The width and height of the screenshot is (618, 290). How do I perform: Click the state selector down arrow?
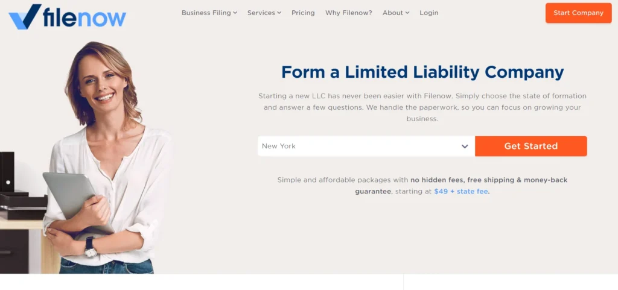465,147
